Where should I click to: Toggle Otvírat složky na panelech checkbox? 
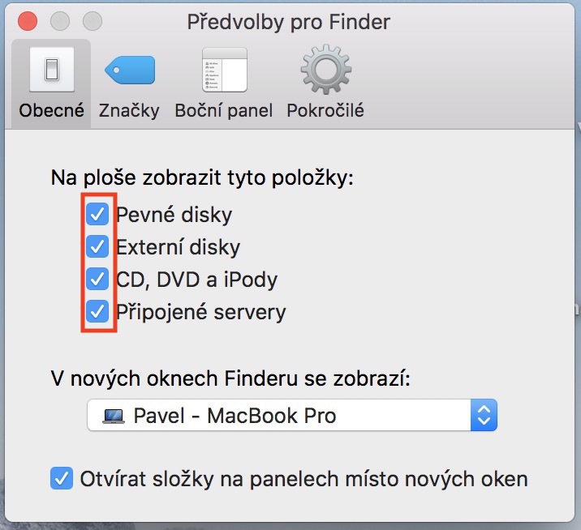pyautogui.click(x=62, y=478)
